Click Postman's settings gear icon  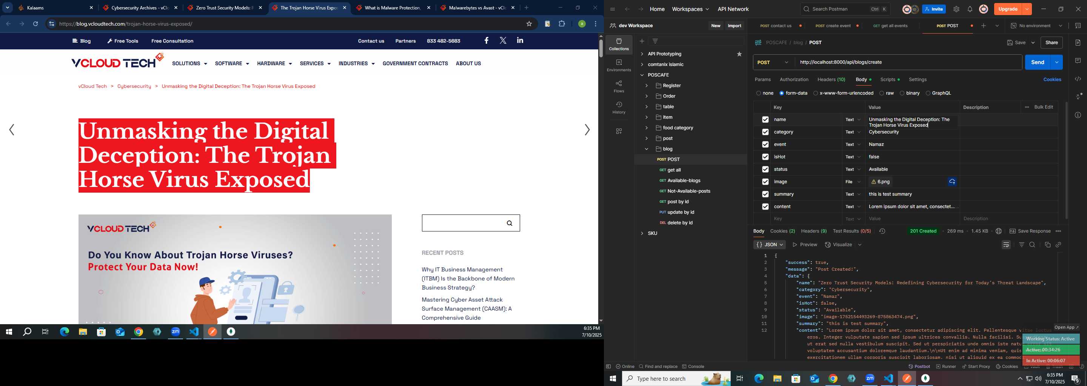coord(956,9)
